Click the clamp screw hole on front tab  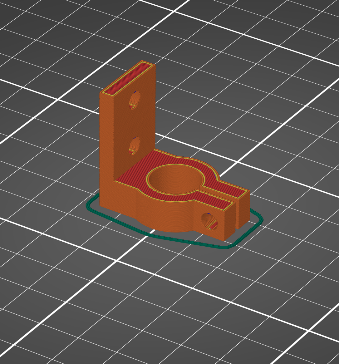[209, 221]
